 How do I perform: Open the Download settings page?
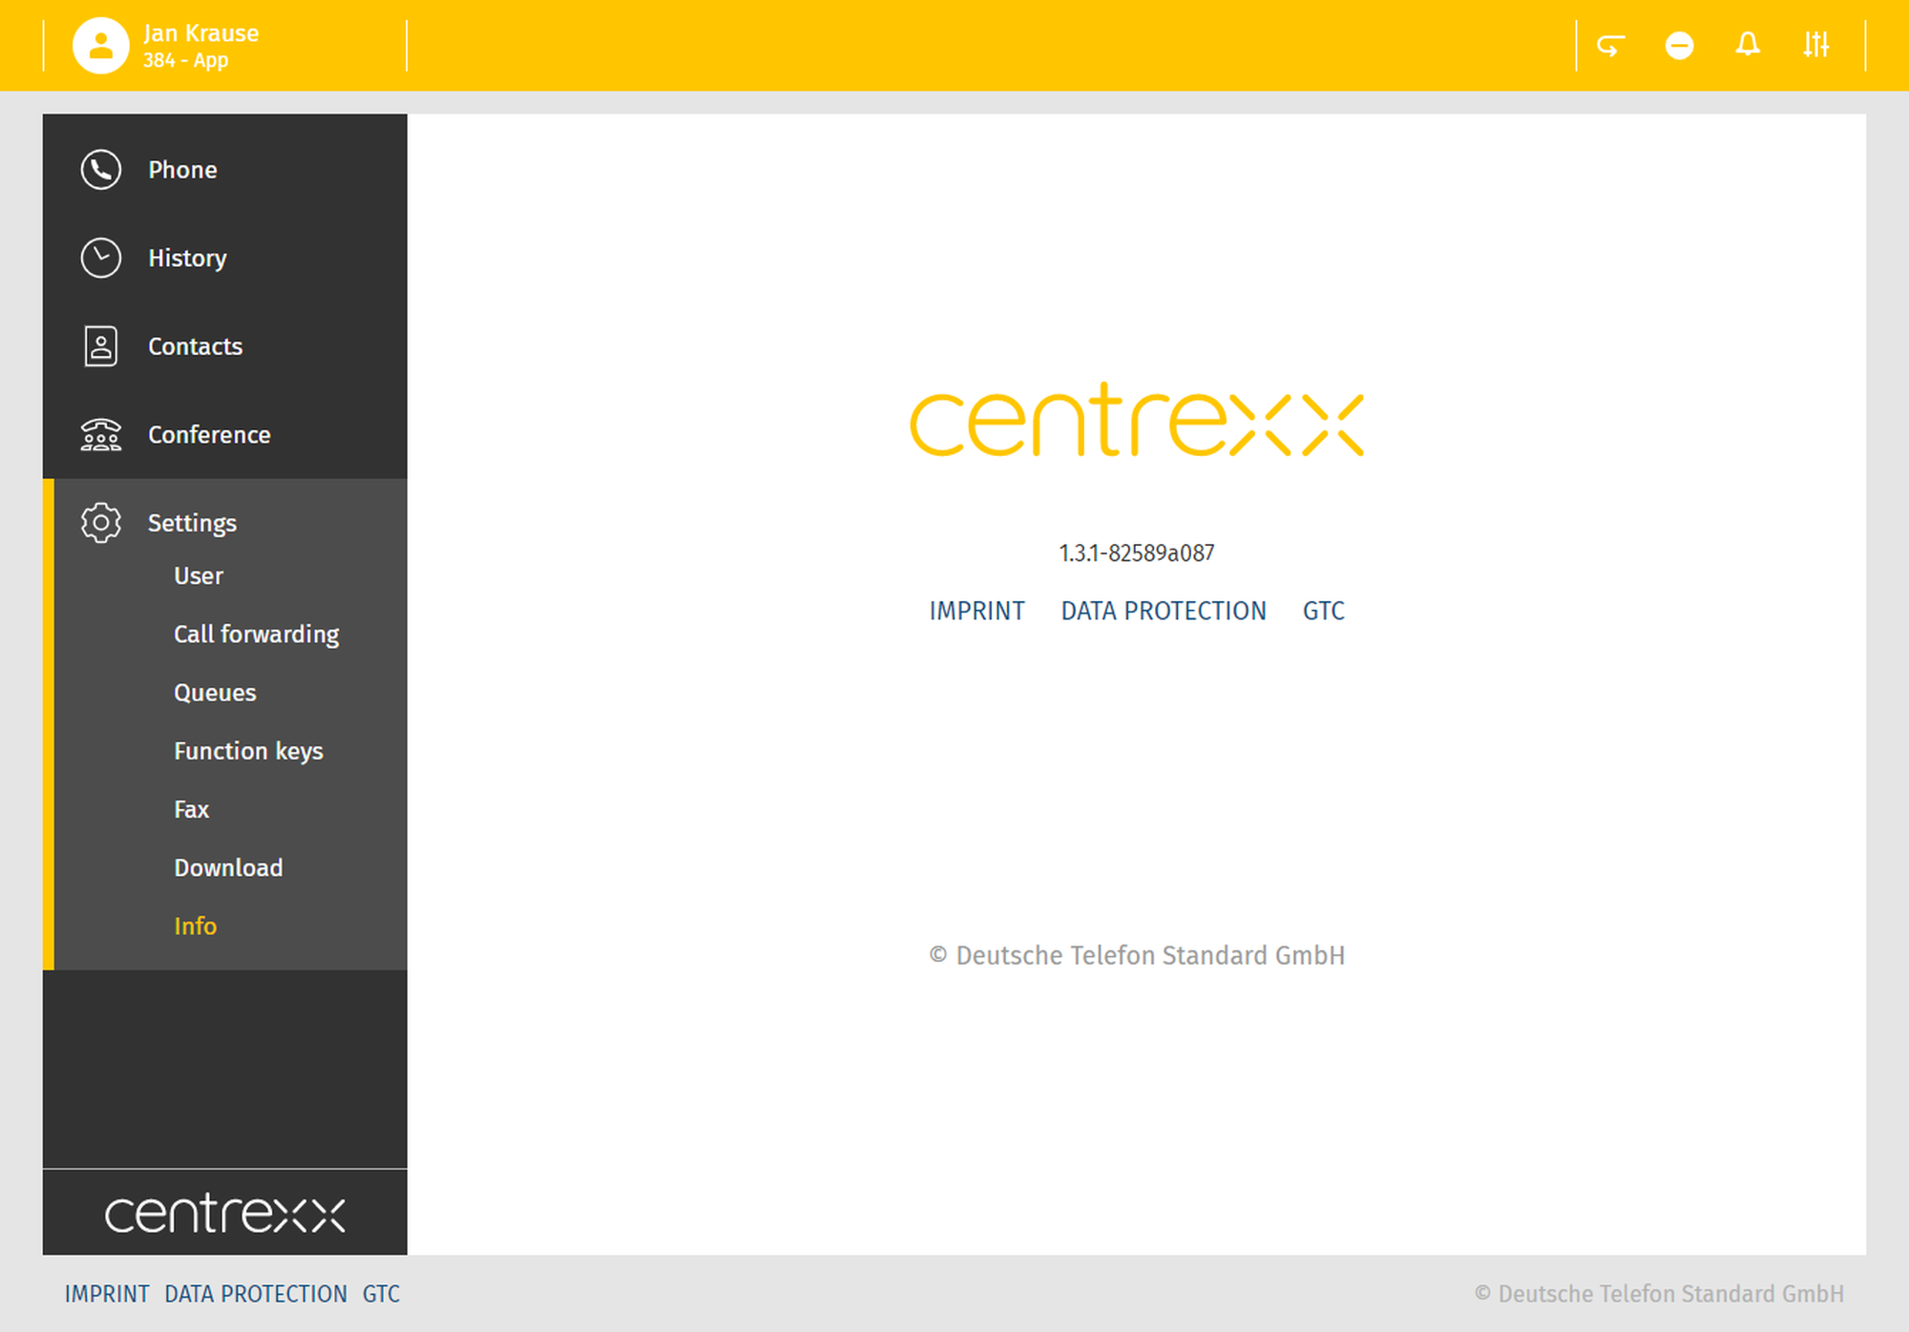(x=228, y=867)
